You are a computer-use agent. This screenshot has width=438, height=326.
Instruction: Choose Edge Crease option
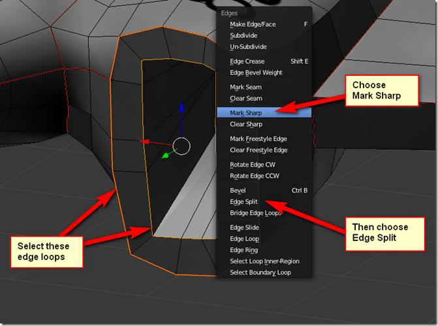tap(264, 61)
